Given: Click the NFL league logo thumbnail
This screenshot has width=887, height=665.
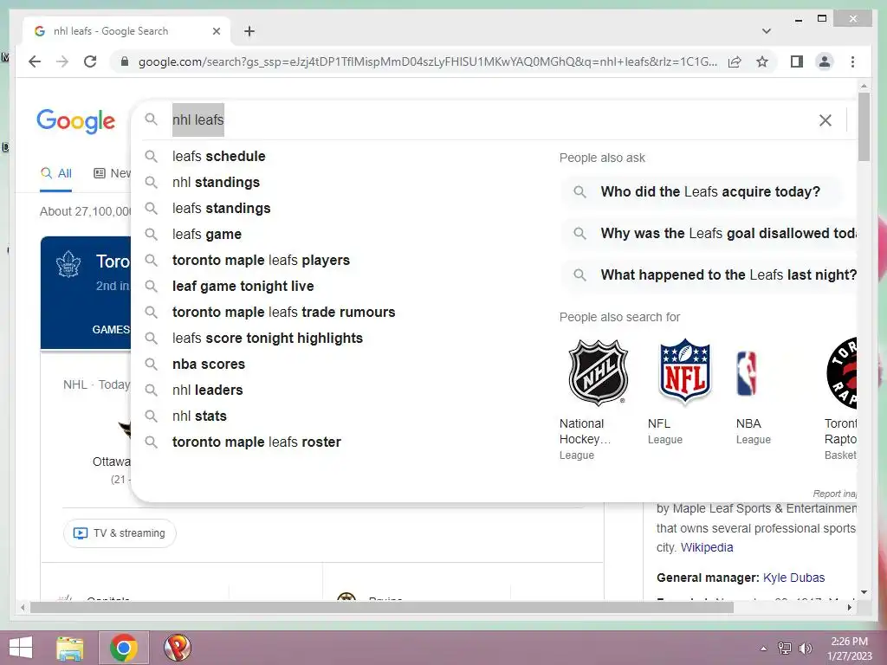Looking at the screenshot, I should tap(685, 371).
